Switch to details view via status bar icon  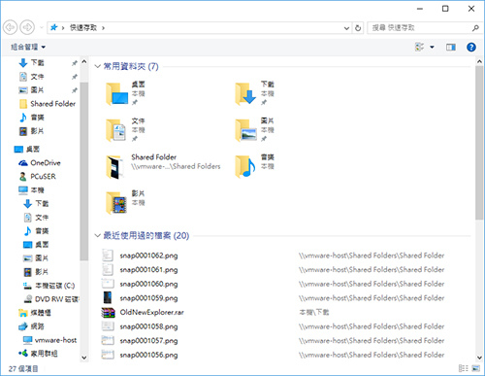[x=463, y=368]
